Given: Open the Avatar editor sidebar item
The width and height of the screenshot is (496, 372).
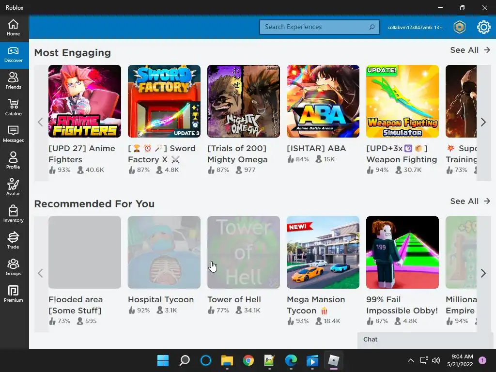Looking at the screenshot, I should pyautogui.click(x=13, y=188).
